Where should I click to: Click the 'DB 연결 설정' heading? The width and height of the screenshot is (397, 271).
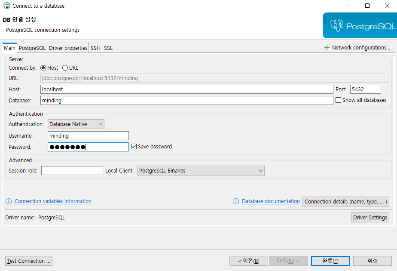19,19
